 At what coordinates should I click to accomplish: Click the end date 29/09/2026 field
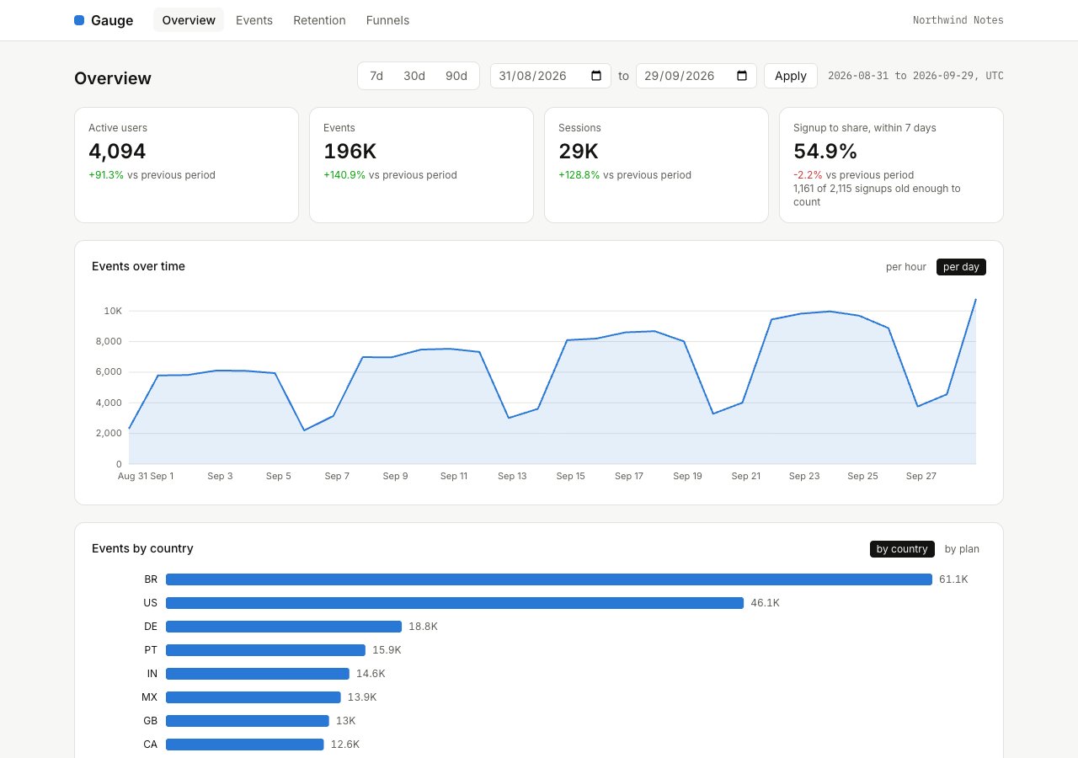[x=696, y=76]
